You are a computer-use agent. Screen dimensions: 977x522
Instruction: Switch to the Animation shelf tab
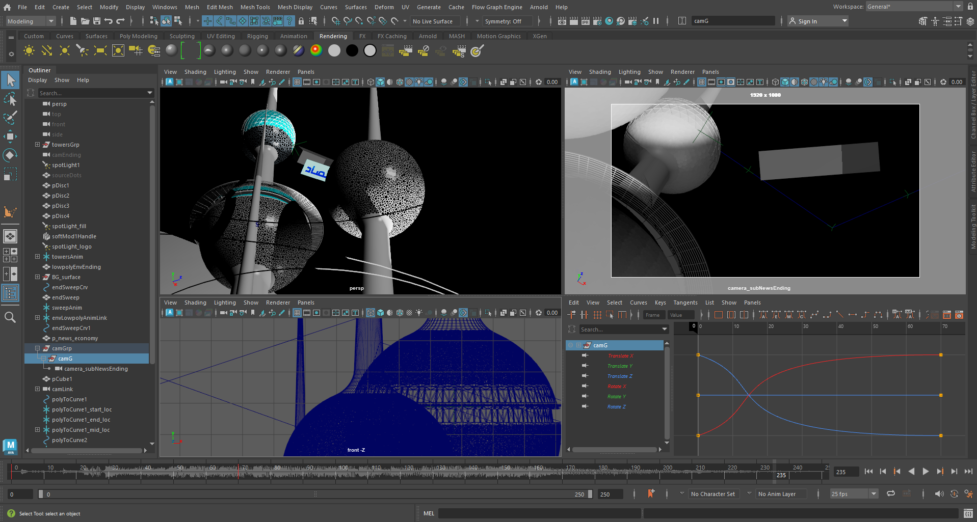(294, 36)
